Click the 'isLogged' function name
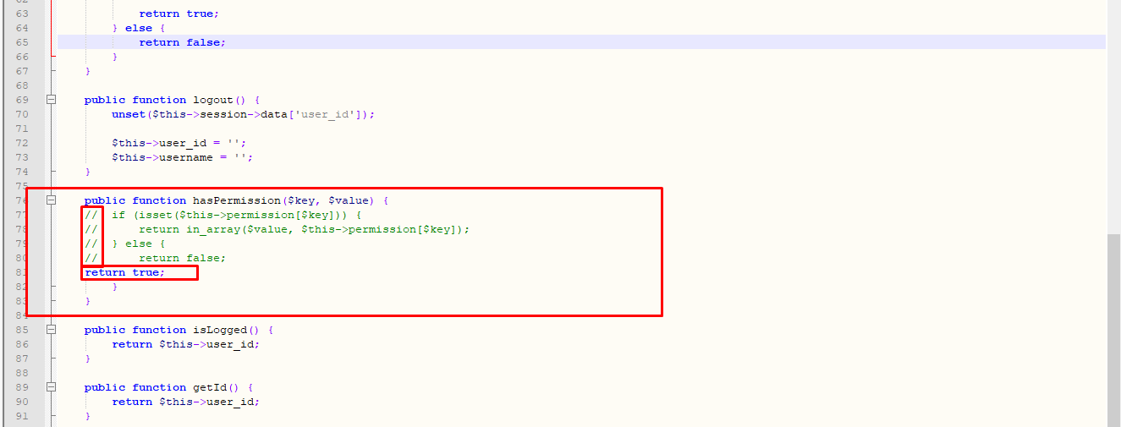 click(221, 330)
